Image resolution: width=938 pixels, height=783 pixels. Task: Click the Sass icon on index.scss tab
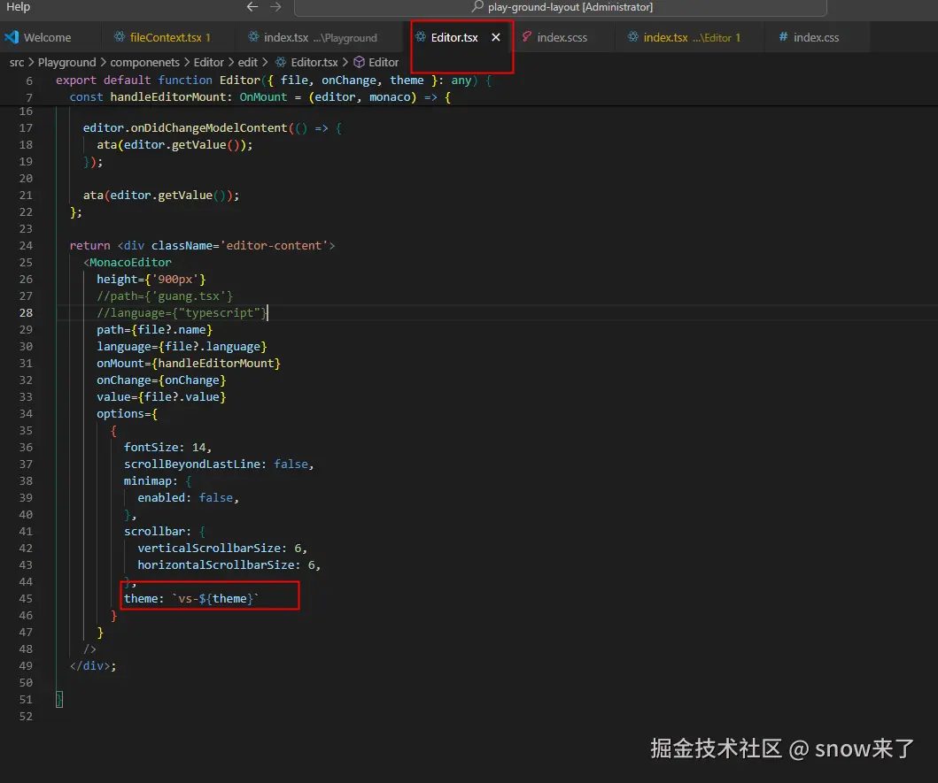tap(526, 37)
